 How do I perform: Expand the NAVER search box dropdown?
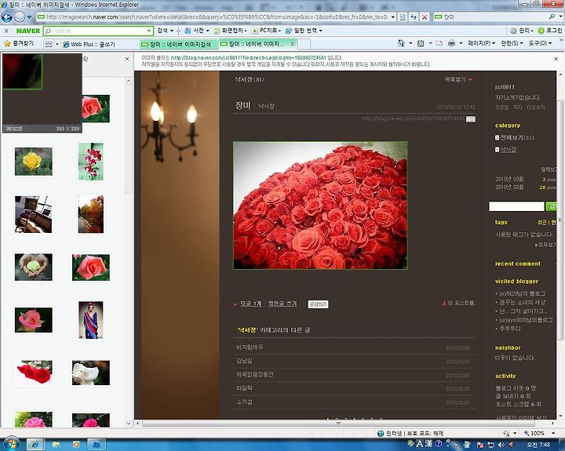tap(149, 31)
